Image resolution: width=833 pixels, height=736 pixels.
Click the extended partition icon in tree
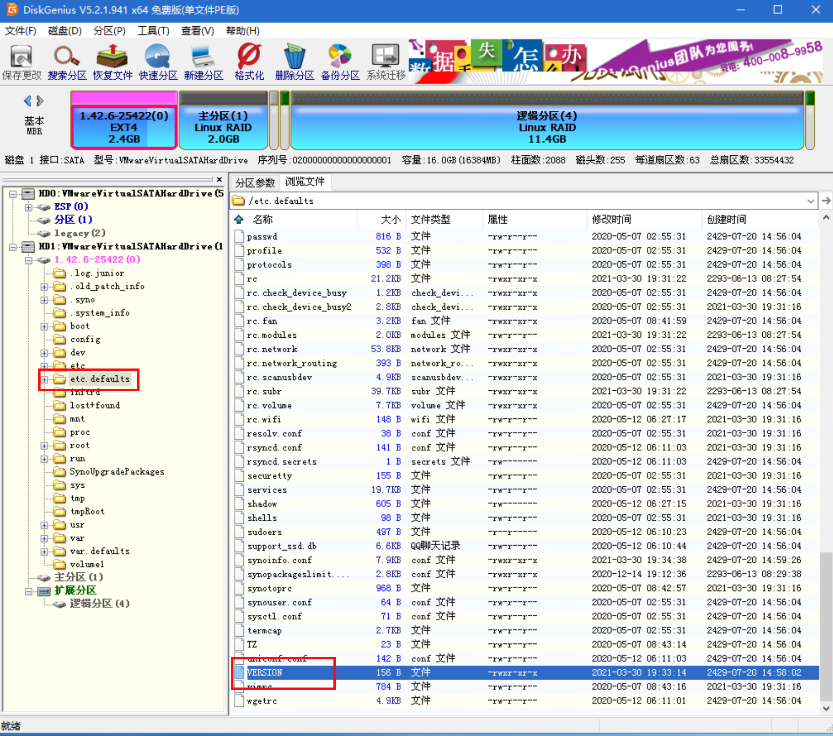tap(45, 591)
